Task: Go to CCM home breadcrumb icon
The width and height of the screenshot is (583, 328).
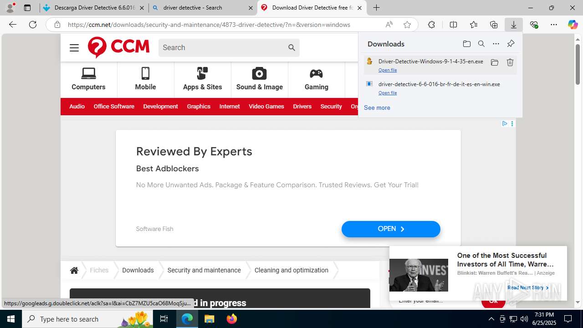Action: [74, 270]
